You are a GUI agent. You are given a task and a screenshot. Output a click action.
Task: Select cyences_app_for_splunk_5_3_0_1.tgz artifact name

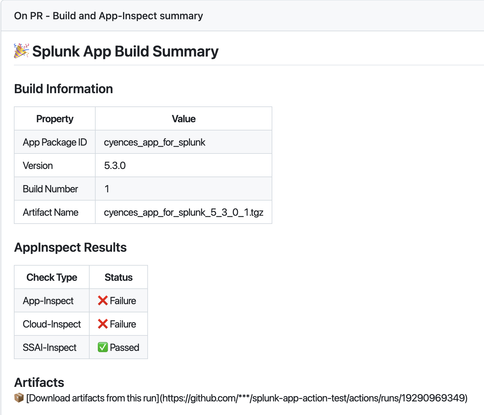pos(184,213)
